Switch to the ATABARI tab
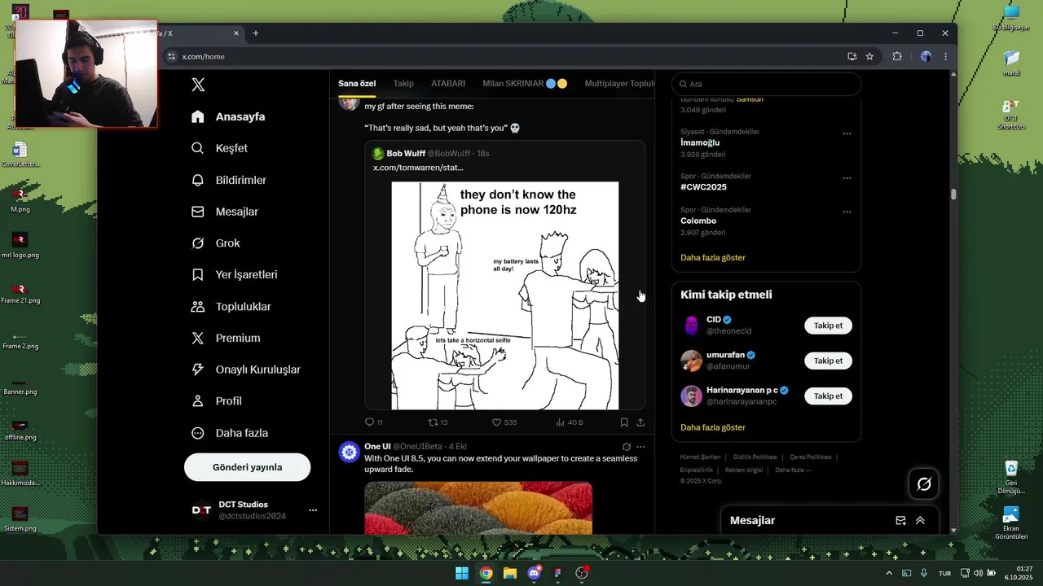The height and width of the screenshot is (586, 1043). click(x=448, y=84)
